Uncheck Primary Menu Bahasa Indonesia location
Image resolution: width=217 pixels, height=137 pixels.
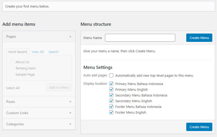[x=111, y=84]
